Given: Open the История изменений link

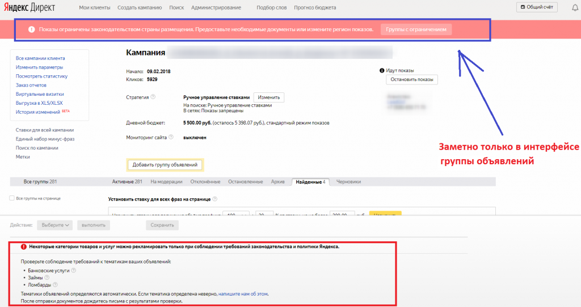Looking at the screenshot, I should point(38,112).
